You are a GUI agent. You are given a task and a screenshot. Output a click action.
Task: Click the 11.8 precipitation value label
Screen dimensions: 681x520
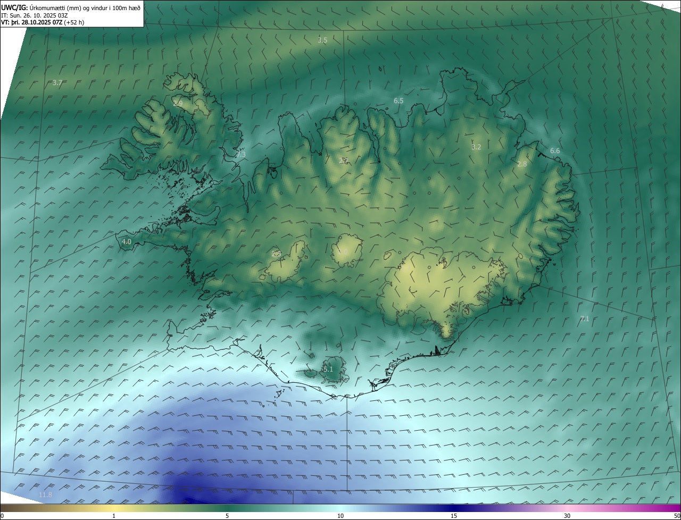46,495
